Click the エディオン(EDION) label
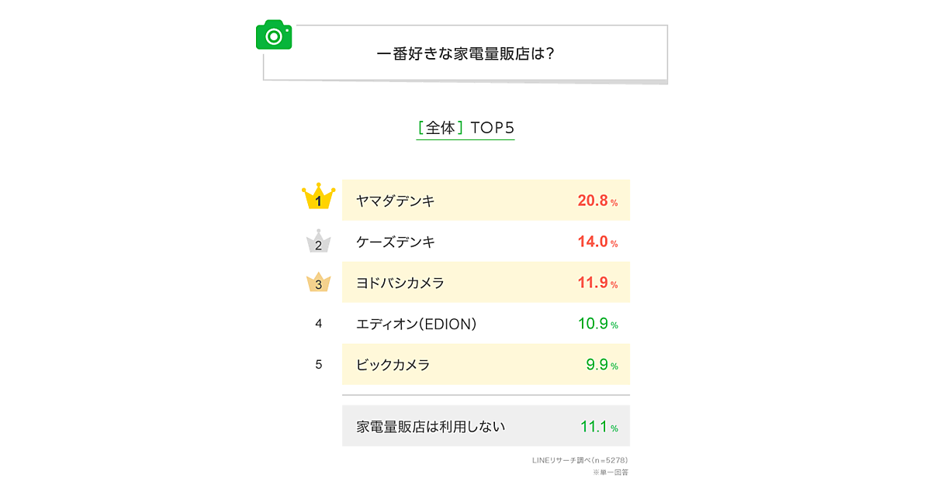The width and height of the screenshot is (931, 488). coord(415,324)
